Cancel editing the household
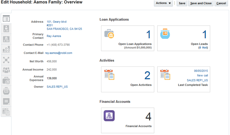The width and height of the screenshot is (230, 135). pos(221,3)
